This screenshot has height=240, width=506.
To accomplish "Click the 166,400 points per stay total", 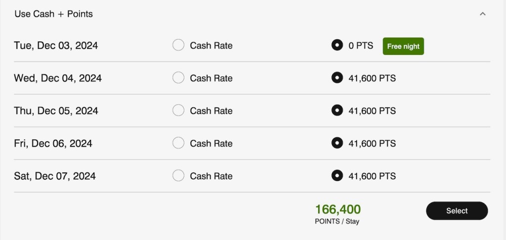I will [338, 210].
